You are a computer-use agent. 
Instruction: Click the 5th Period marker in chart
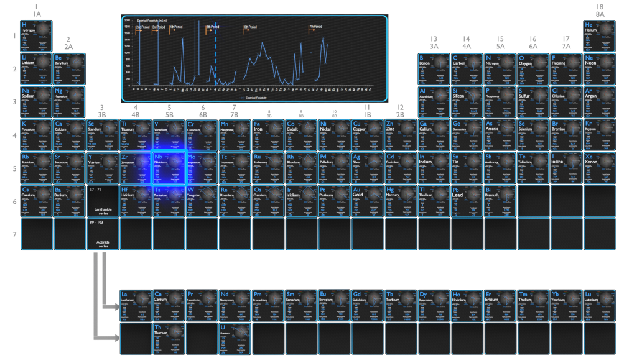point(212,27)
